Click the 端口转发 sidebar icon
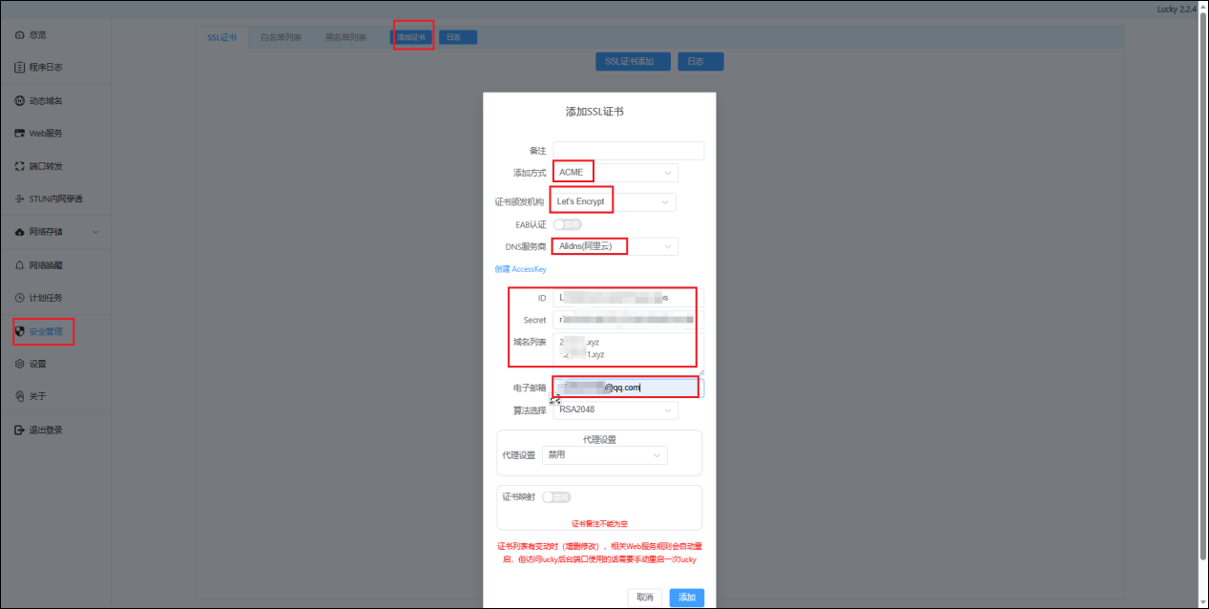The image size is (1209, 609). [x=20, y=166]
